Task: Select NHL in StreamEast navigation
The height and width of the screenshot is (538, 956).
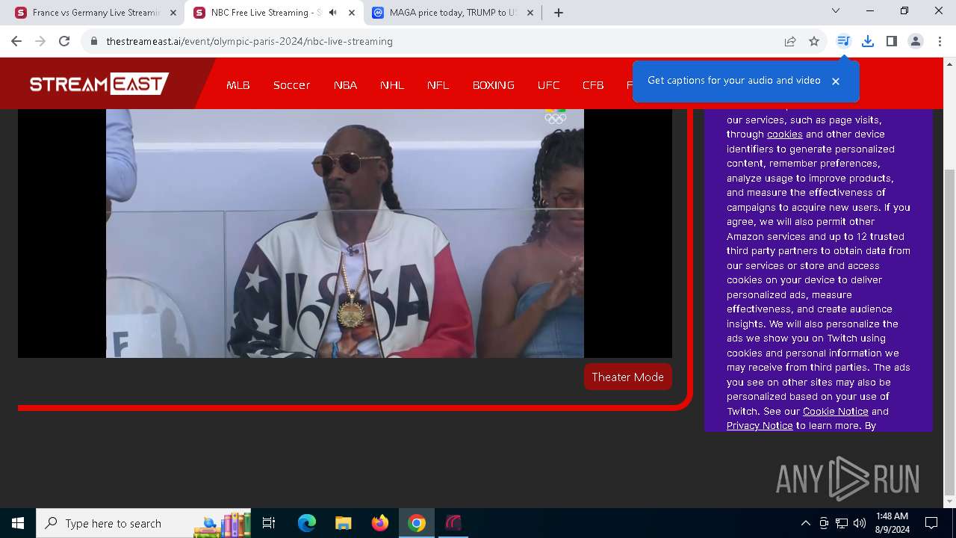Action: 392,85
